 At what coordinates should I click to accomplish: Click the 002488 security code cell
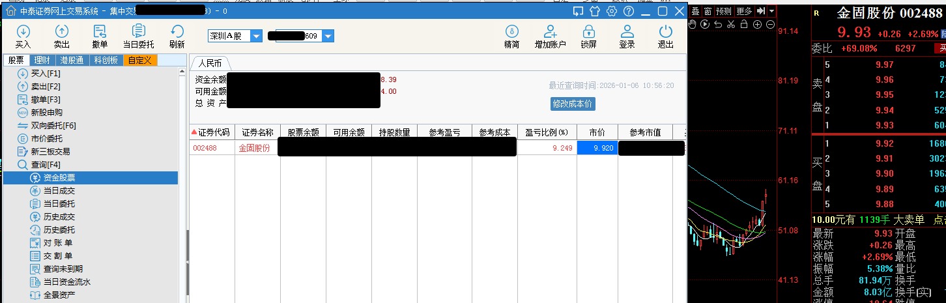212,149
